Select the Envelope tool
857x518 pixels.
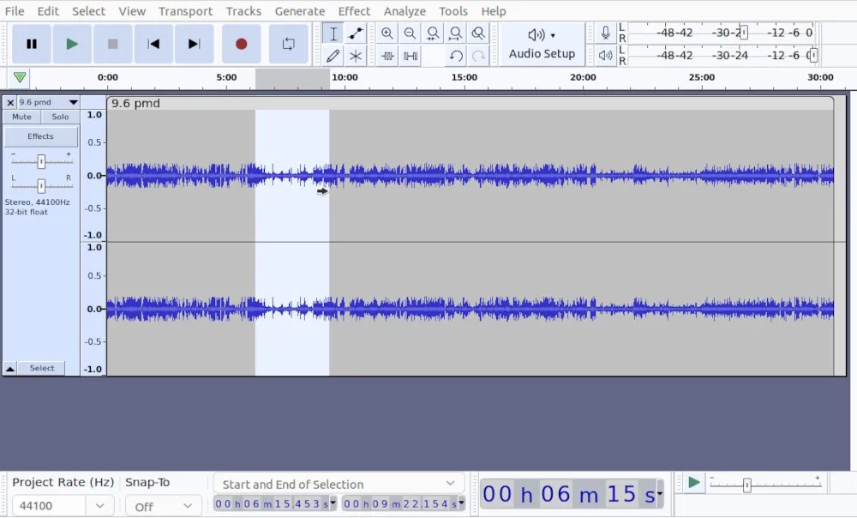point(356,33)
